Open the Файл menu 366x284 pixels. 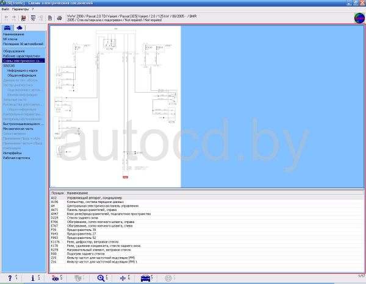[x=5, y=9]
